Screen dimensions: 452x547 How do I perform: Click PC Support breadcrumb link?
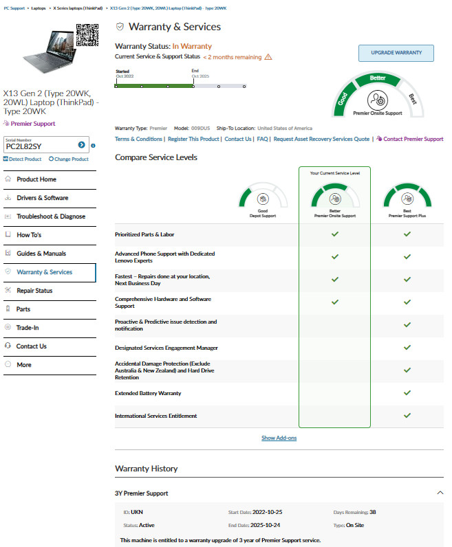click(x=14, y=8)
